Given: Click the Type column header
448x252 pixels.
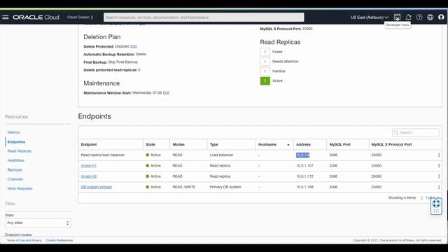Looking at the screenshot, I should [x=213, y=145].
